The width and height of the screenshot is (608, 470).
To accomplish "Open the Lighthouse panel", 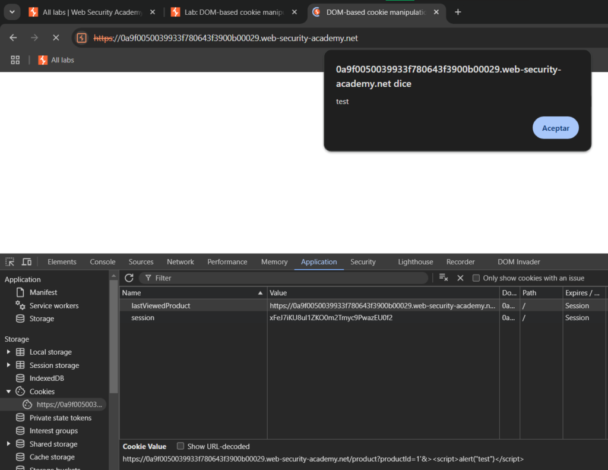I will point(416,262).
